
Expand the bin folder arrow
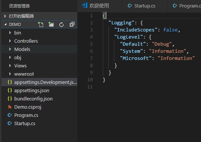pyautogui.click(x=10, y=33)
